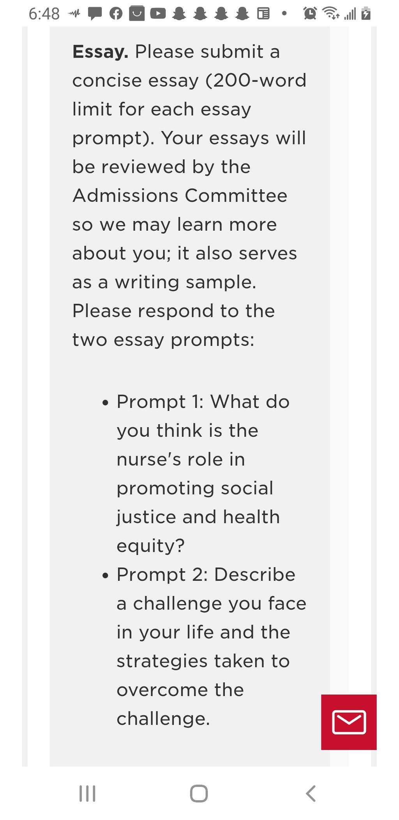Tap the YouTube notification icon

point(158,14)
